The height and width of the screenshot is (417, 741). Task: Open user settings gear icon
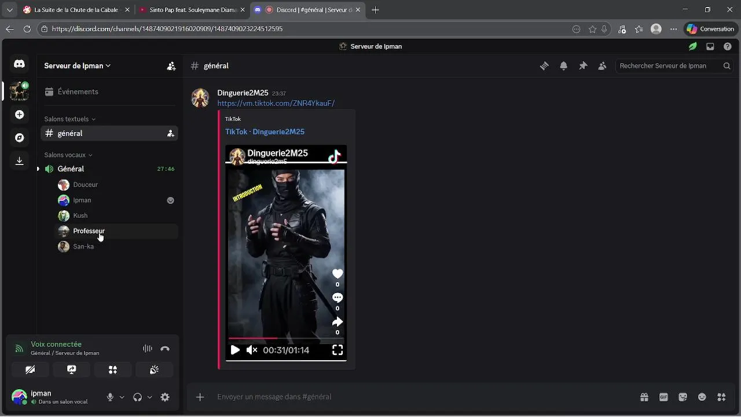[x=165, y=397]
